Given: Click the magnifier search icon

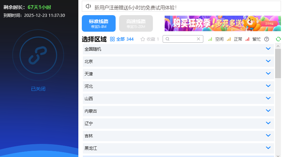Looking at the screenshot, I should click(x=168, y=39).
